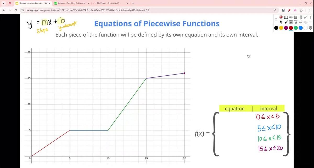
Task: Reload the page with the refresh button
Action: [x=16, y=10]
